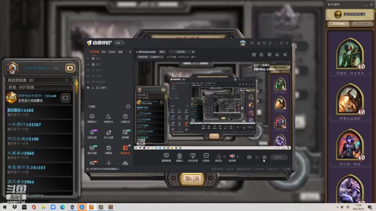Image resolution: width=376 pixels, height=211 pixels.
Task: Click the edit button next to stream title
Action: coord(162,52)
